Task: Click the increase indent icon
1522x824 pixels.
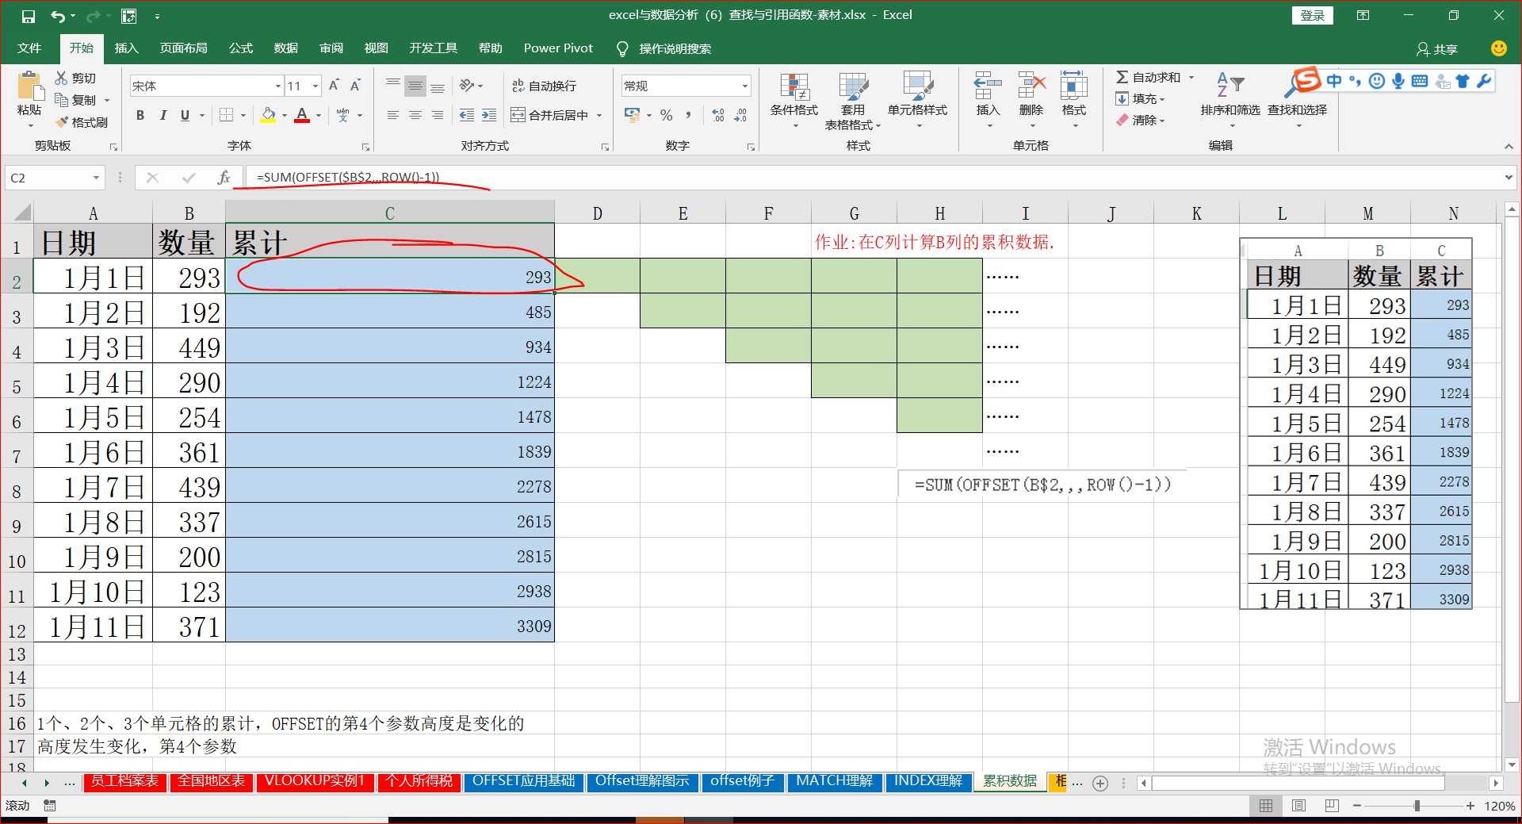Action: [x=489, y=116]
